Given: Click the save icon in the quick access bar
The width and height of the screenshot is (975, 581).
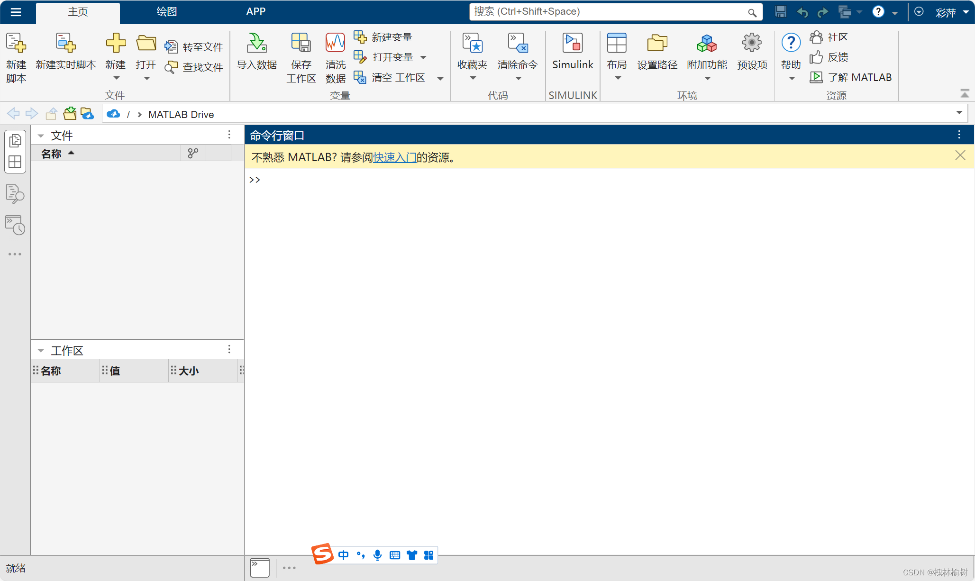Looking at the screenshot, I should pos(781,12).
